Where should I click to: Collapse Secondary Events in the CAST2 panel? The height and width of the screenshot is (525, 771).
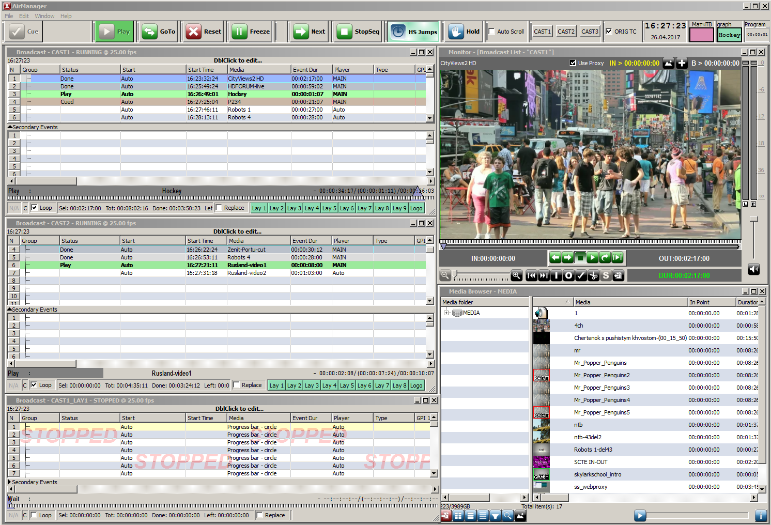[10, 310]
